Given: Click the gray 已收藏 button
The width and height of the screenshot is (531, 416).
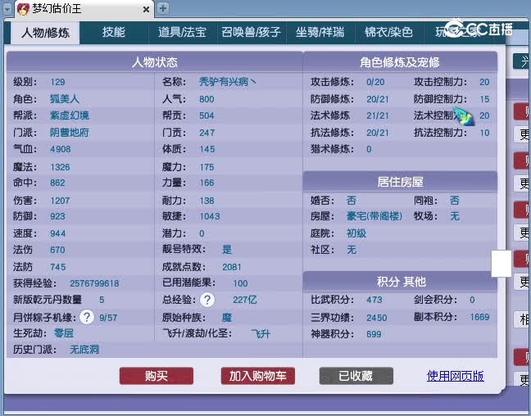Looking at the screenshot, I should tap(356, 376).
